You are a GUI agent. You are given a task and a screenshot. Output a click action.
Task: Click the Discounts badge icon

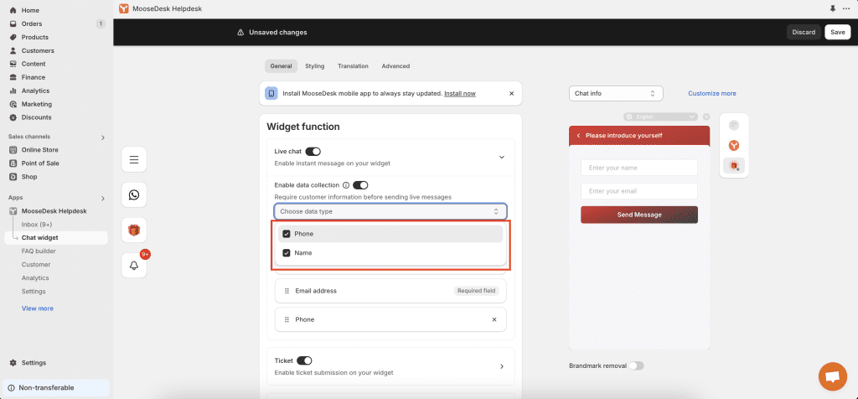point(13,117)
